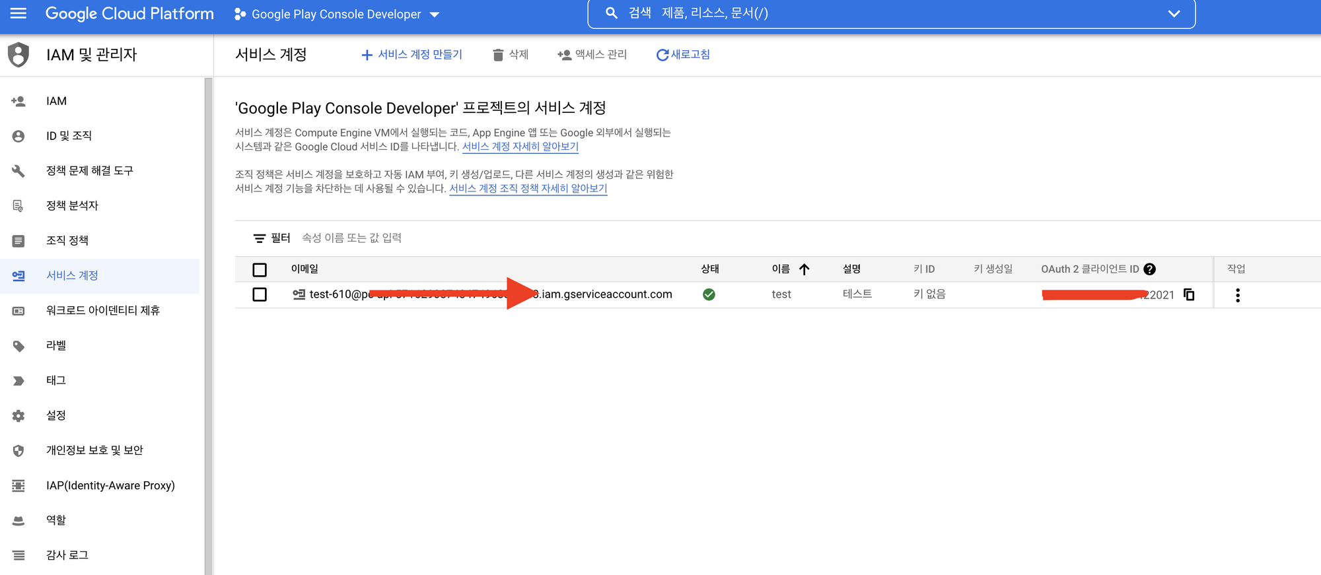Sort by 이름 column arrow

[804, 269]
